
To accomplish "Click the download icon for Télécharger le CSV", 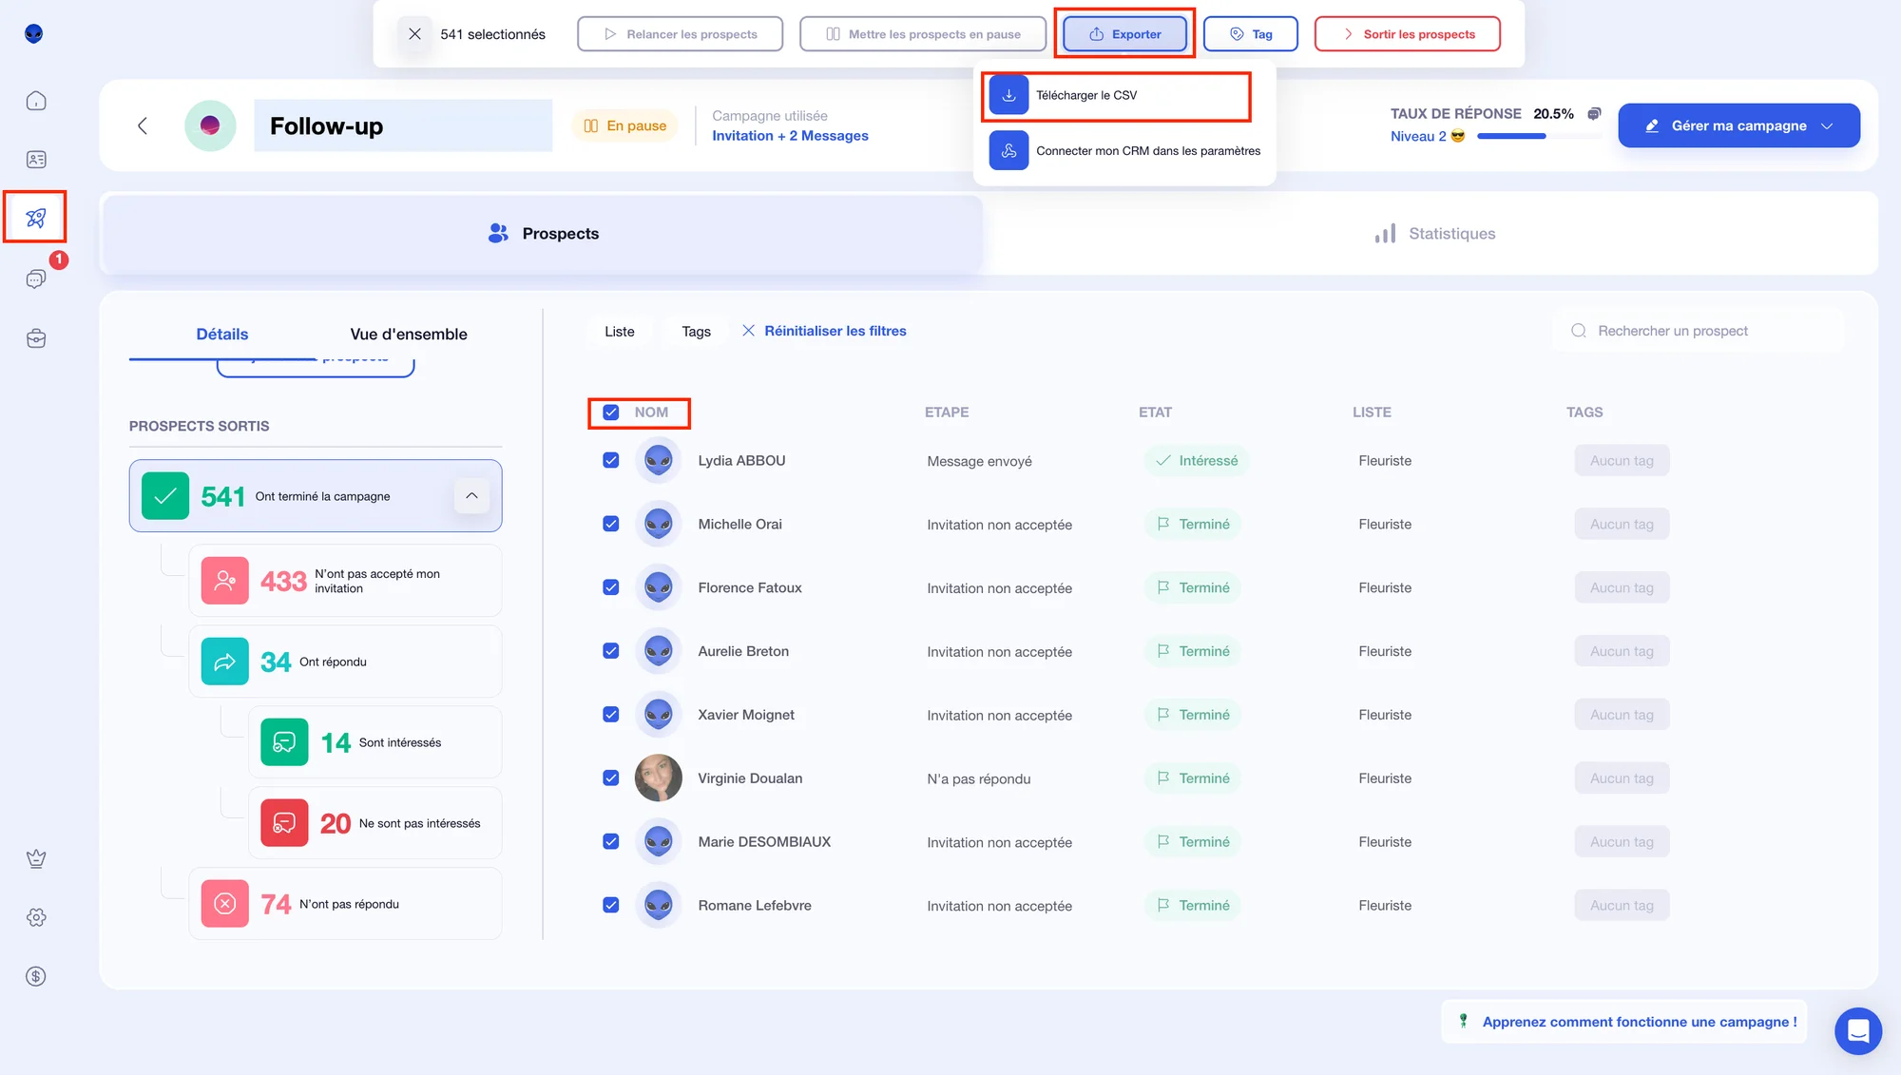I will pyautogui.click(x=1008, y=95).
